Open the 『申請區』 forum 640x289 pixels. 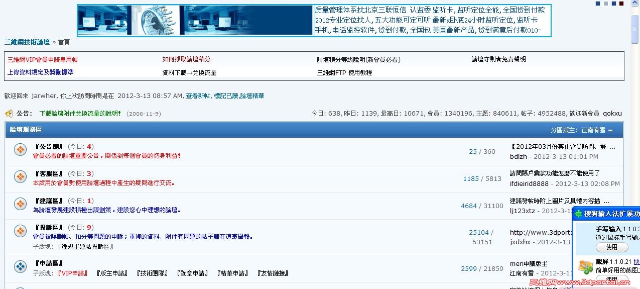pos(49,263)
